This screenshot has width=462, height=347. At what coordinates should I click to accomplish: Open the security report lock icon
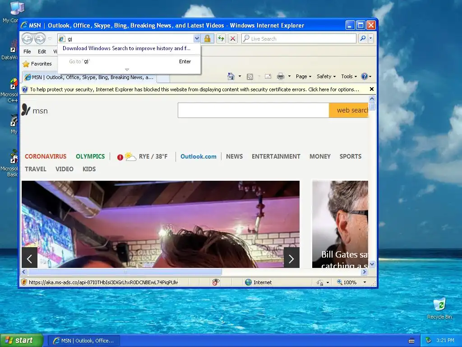[208, 39]
